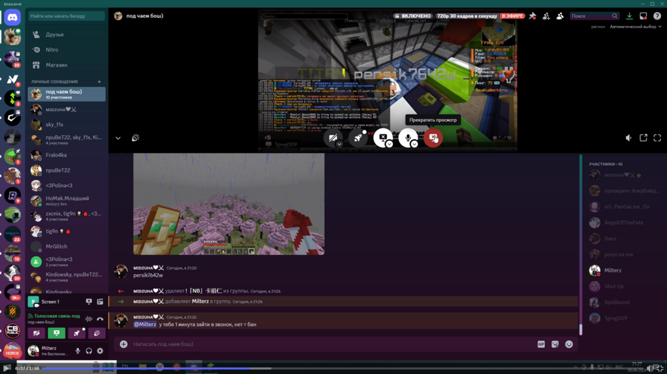Deafen headphones in user panel

coord(89,351)
